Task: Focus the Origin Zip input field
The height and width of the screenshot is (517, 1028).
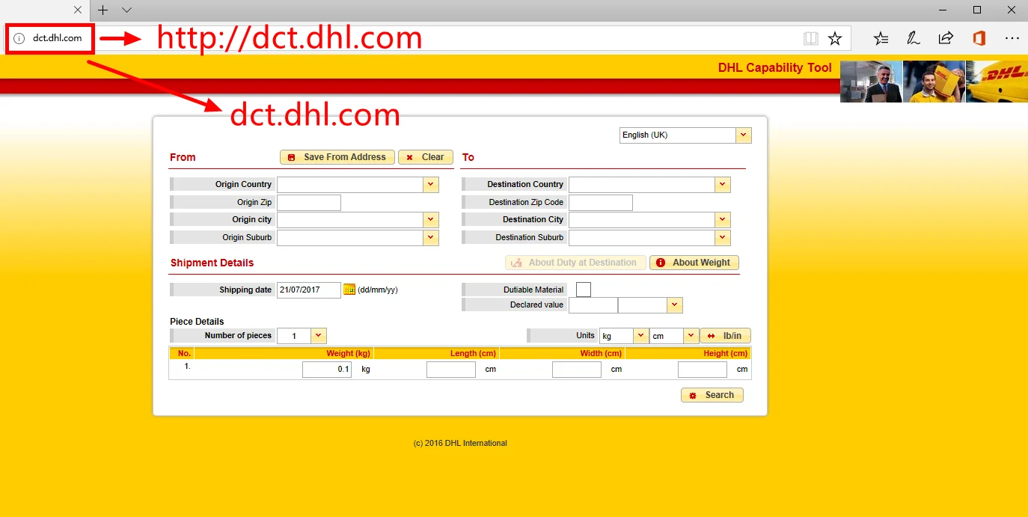Action: [x=309, y=203]
